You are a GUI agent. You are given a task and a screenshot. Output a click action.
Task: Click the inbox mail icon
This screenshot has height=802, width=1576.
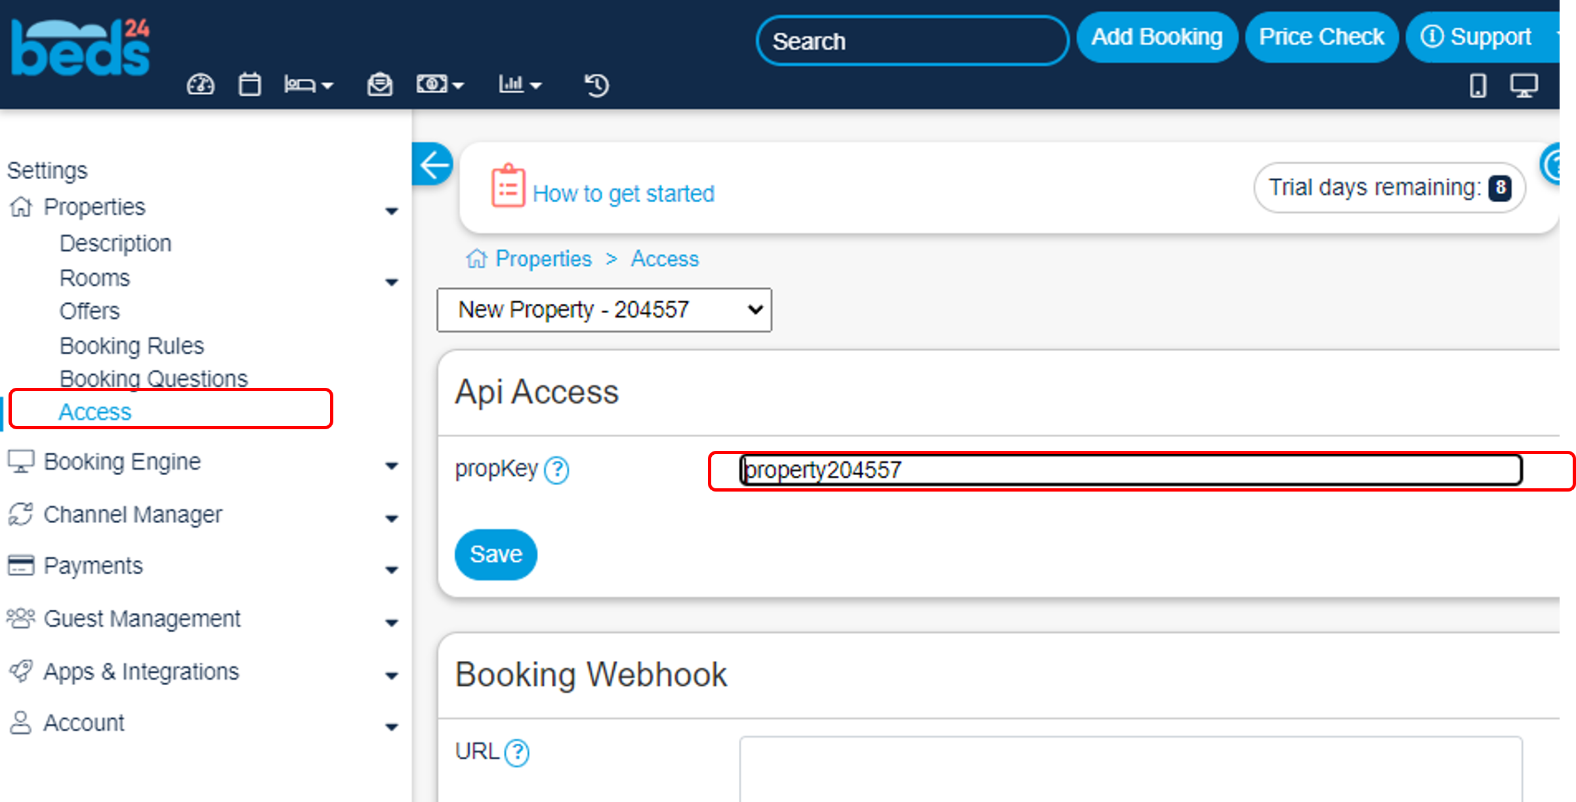(x=379, y=85)
